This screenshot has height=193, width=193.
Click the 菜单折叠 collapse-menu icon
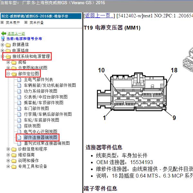26,23
